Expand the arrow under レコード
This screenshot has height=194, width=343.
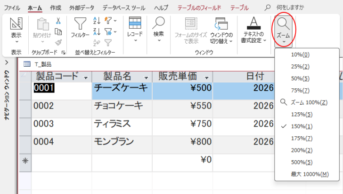[x=135, y=40]
